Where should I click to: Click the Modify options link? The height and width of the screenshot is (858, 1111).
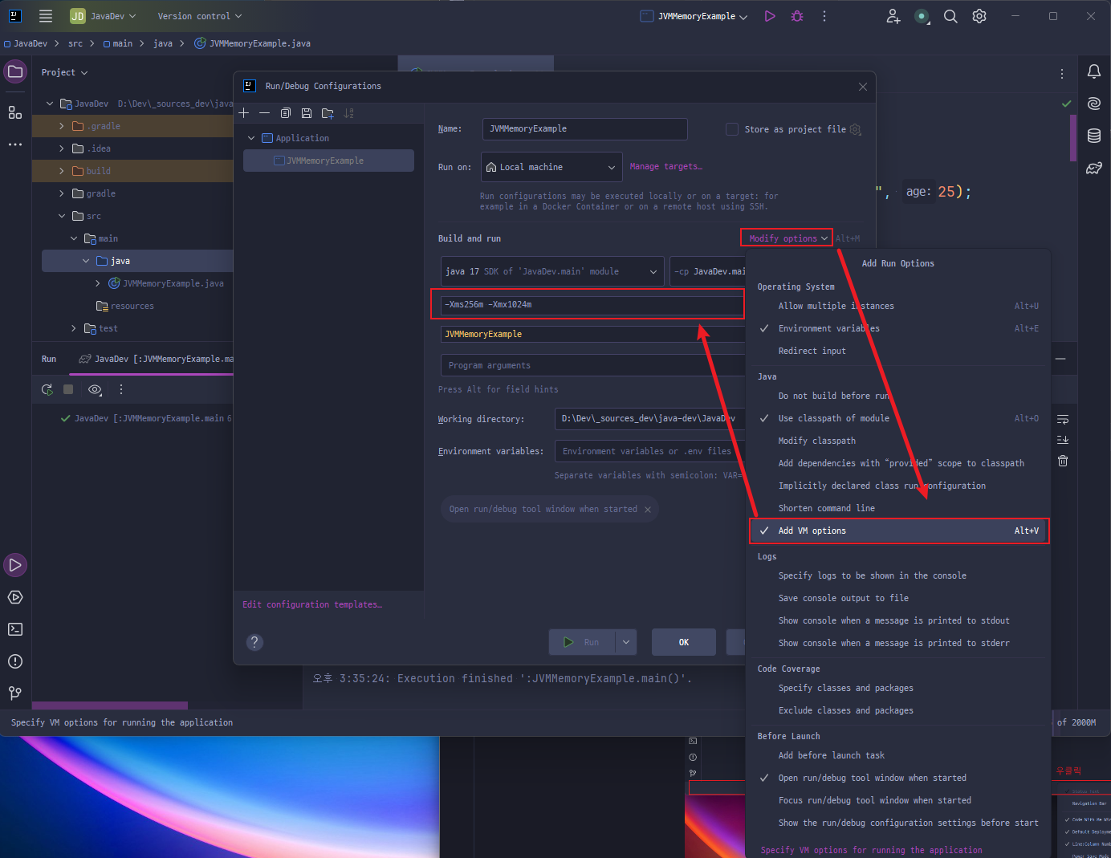[x=785, y=238]
